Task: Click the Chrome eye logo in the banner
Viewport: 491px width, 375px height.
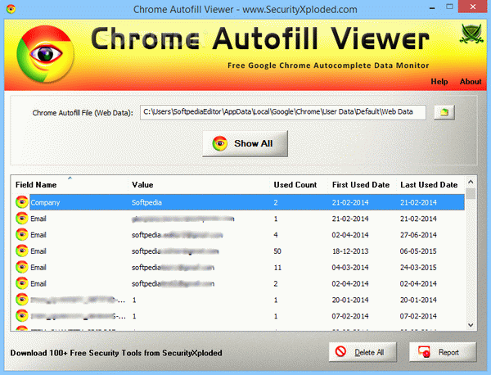Action: point(46,54)
